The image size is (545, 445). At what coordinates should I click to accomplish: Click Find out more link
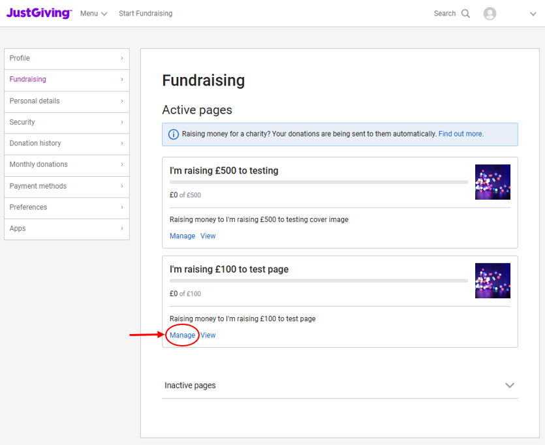point(460,134)
